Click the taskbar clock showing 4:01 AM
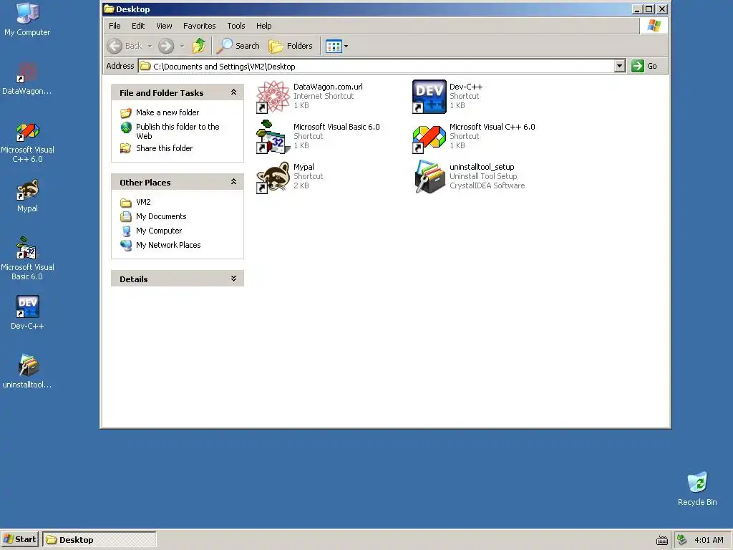This screenshot has width=733, height=550. 709,540
